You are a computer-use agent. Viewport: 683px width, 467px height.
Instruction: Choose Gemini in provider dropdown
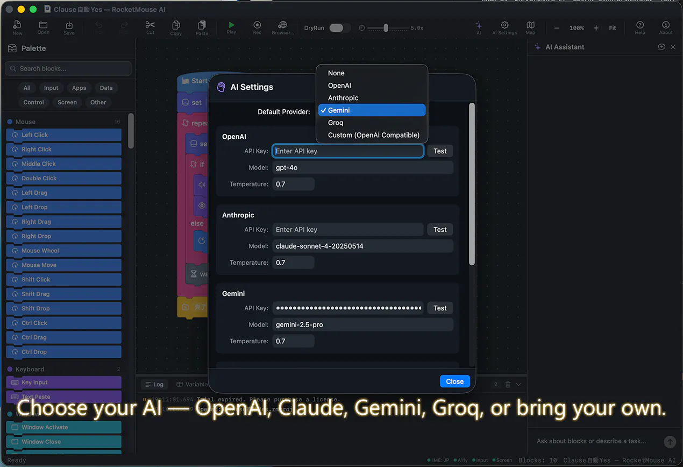coord(372,110)
